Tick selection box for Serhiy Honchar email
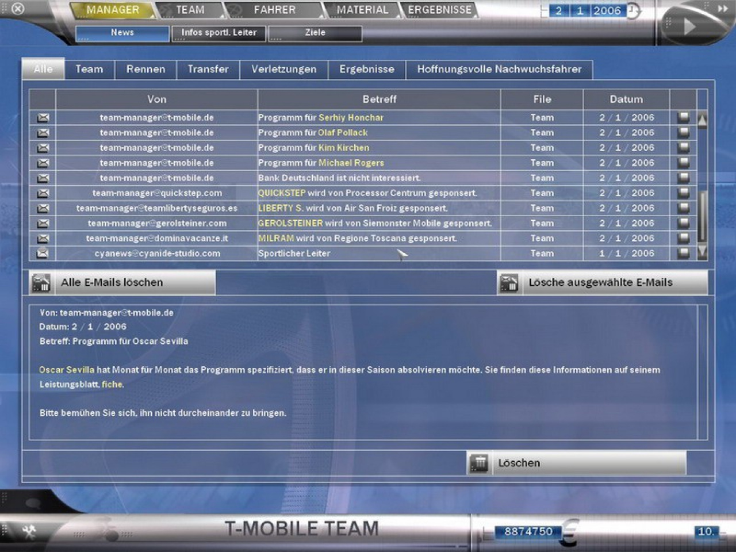This screenshot has width=736, height=552. coord(683,117)
